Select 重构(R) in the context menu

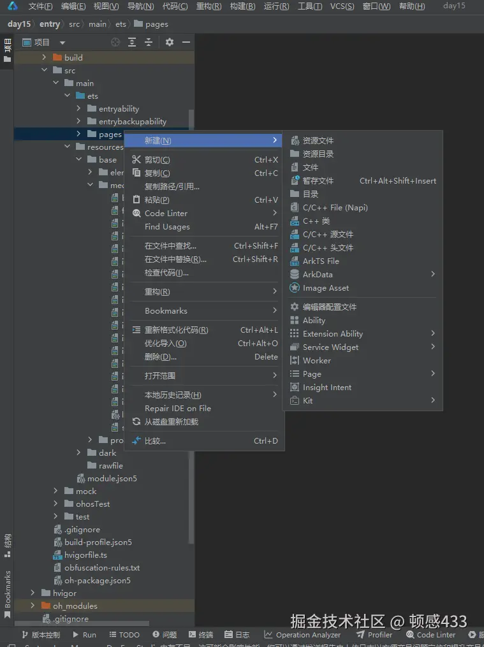(x=205, y=292)
